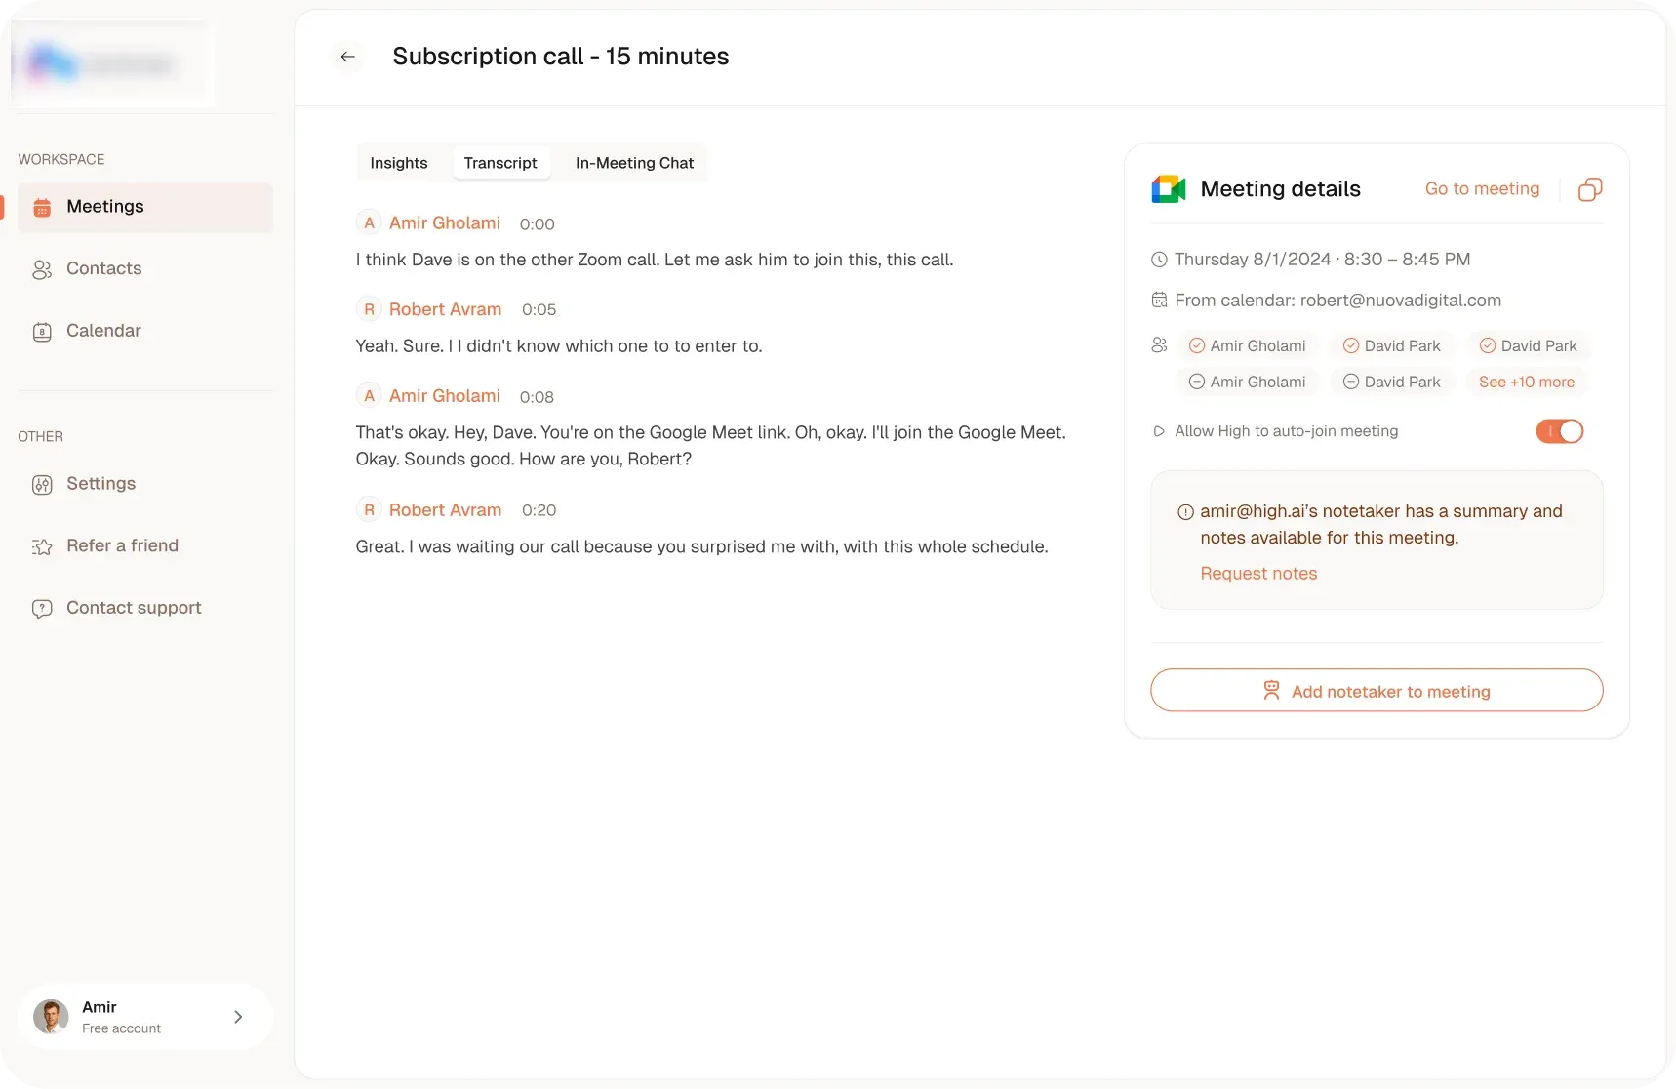Open the Calendar page

click(x=103, y=331)
